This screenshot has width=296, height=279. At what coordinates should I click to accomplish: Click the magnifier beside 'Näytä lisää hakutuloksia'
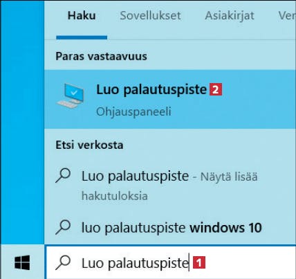point(63,176)
